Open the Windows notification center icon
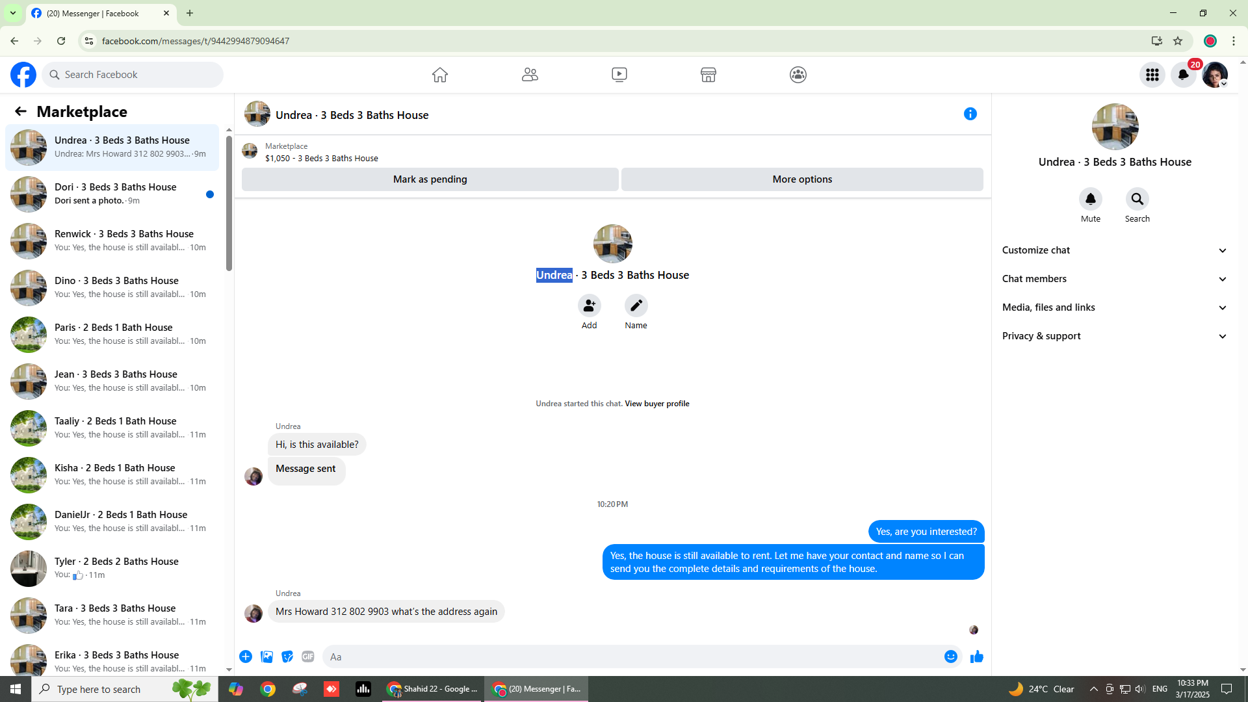This screenshot has width=1248, height=702. [x=1227, y=689]
